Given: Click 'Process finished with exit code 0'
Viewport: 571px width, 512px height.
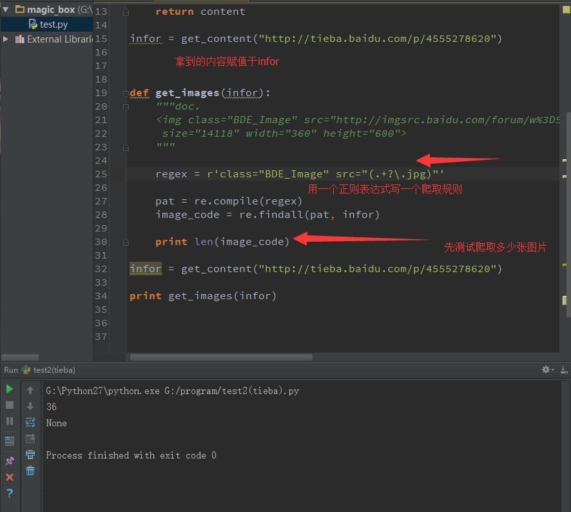Looking at the screenshot, I should 131,455.
